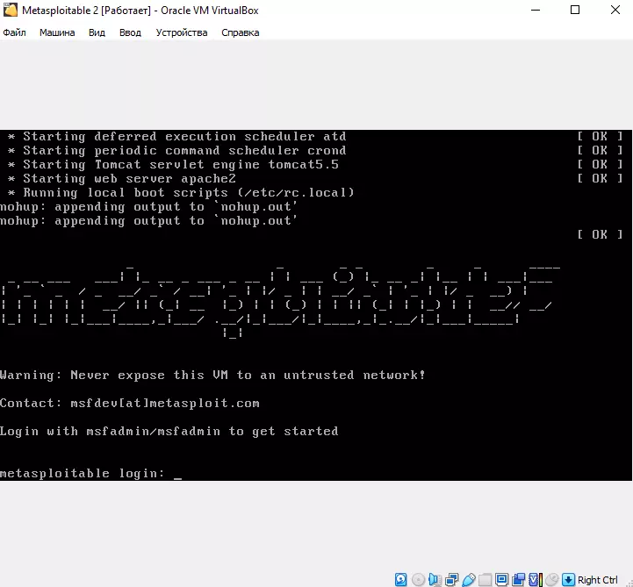Viewport: 633px width, 587px height.
Task: Click the metasploitable2 ASCII art banner
Action: (280, 301)
